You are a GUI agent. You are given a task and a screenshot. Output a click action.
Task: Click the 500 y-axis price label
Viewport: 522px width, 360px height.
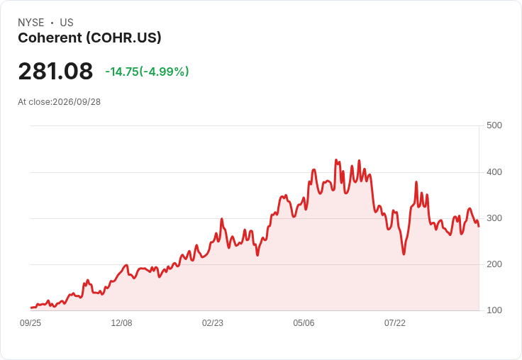[x=494, y=125]
